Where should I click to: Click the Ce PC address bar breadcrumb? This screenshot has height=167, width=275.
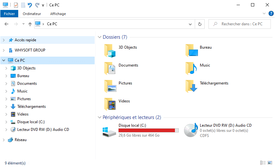[52, 24]
